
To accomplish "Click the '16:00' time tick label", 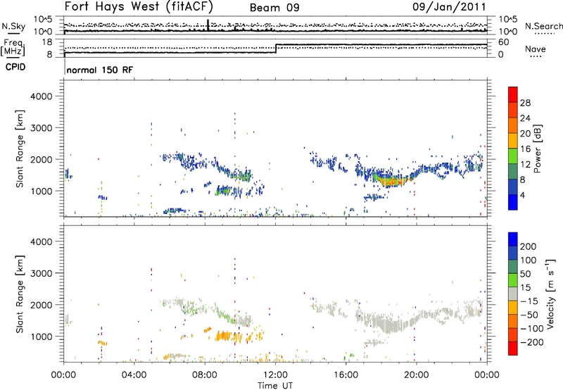I will (x=346, y=375).
